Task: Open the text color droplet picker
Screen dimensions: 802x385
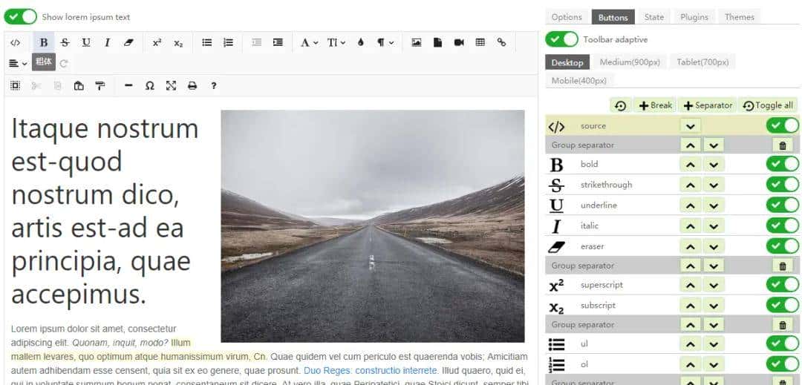Action: tap(361, 43)
